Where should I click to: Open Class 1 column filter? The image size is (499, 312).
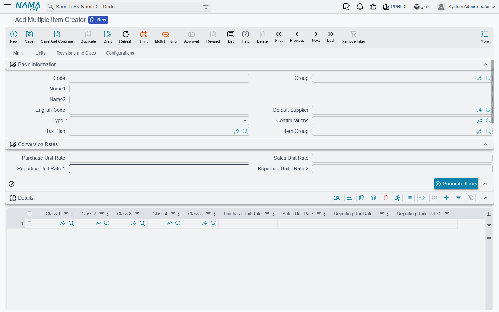pyautogui.click(x=66, y=214)
